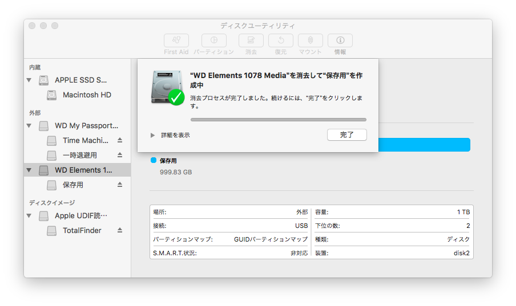516x306 pixels.
Task: Expand 詳細を表示 details disclosure triangle
Action: (x=152, y=135)
